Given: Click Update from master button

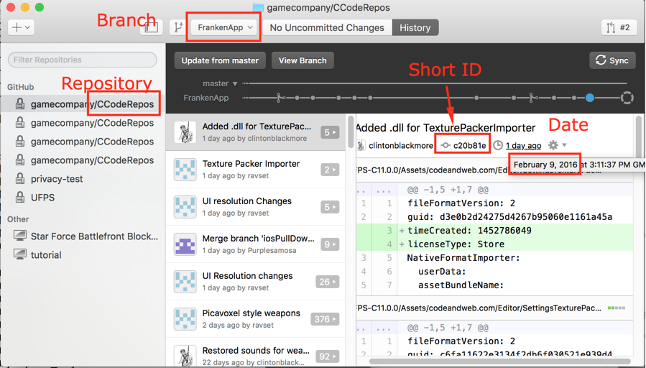Looking at the screenshot, I should (x=220, y=60).
